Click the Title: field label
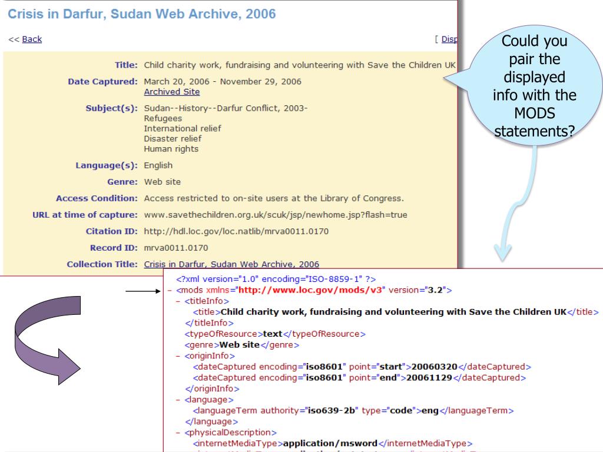The width and height of the screenshot is (603, 452). point(126,65)
